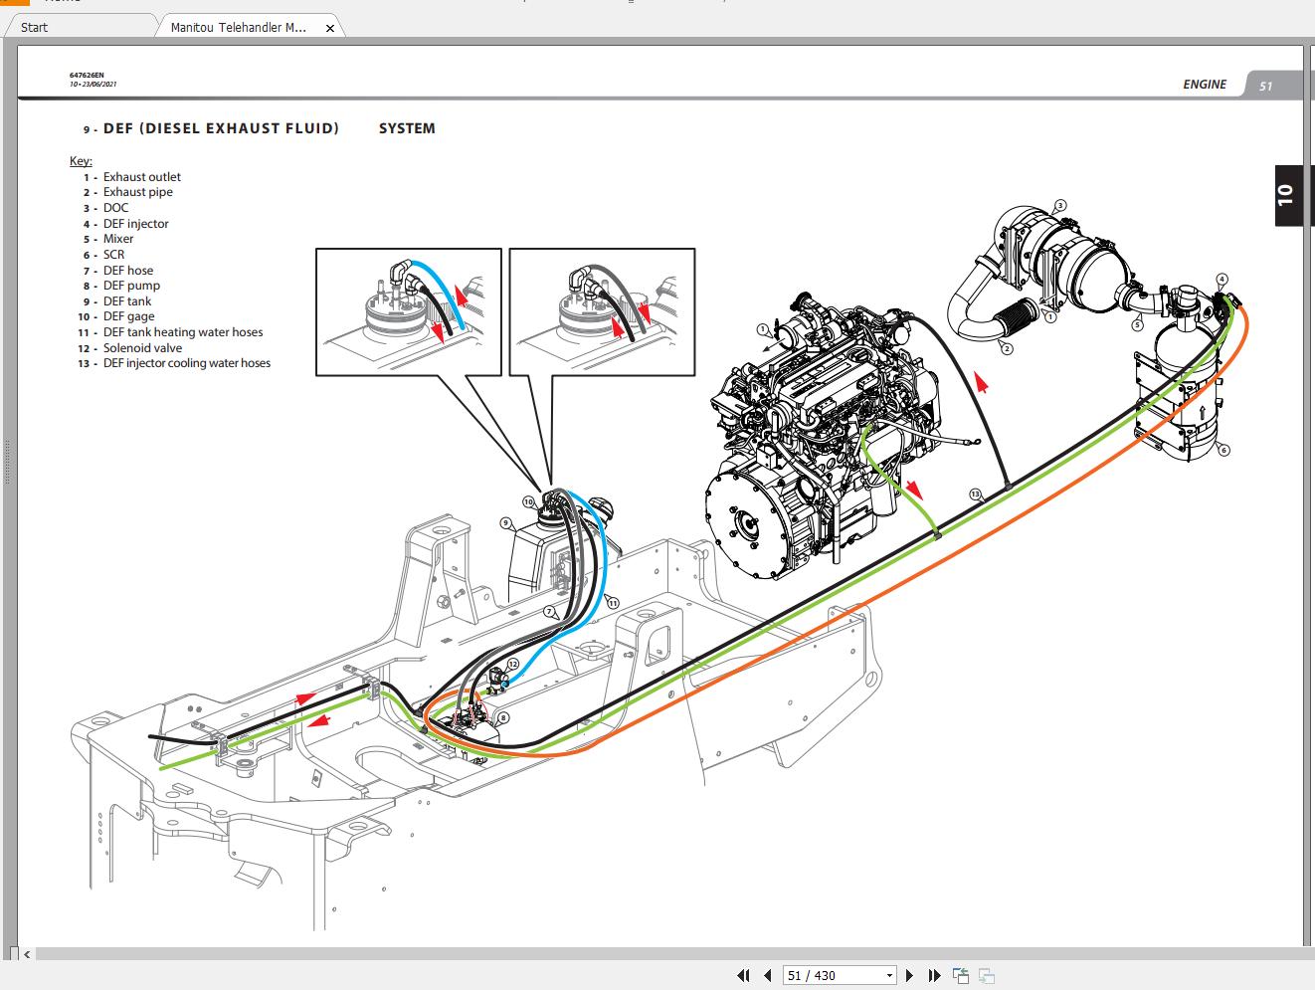Select the black chapter "10" tab on the right edge

[x=1288, y=195]
